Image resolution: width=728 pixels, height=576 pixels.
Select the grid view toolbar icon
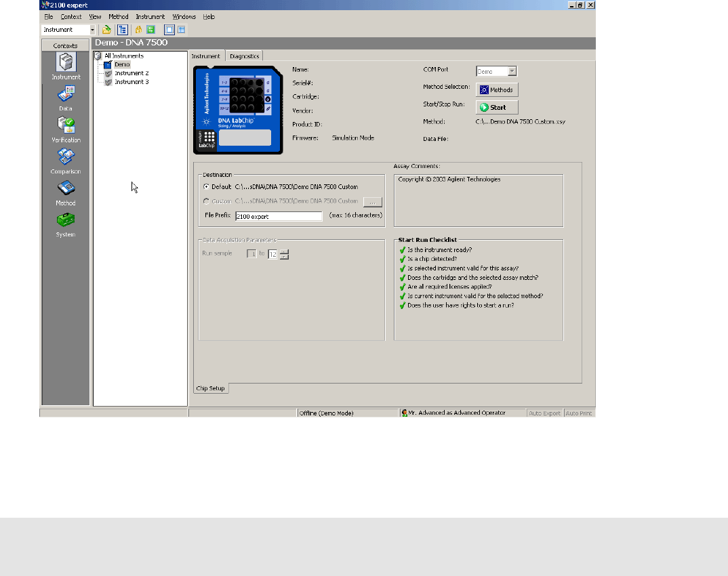182,30
